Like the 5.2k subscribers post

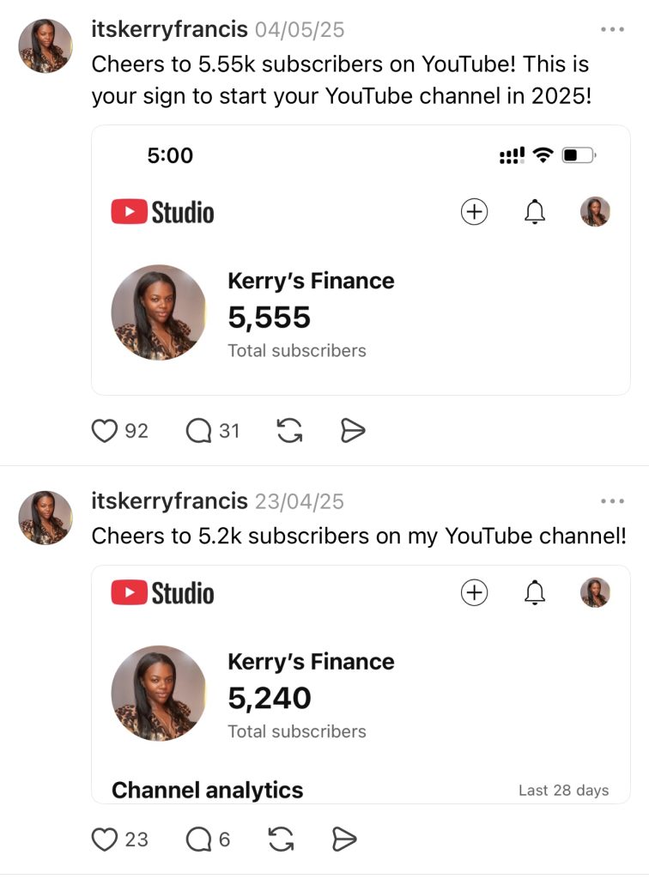[104, 839]
